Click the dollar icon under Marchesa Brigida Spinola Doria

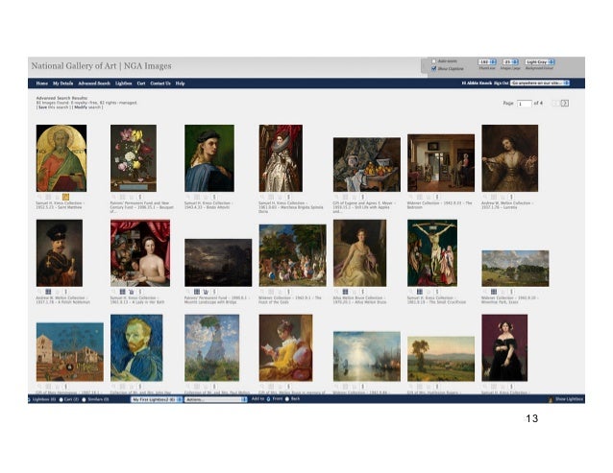pyautogui.click(x=288, y=197)
